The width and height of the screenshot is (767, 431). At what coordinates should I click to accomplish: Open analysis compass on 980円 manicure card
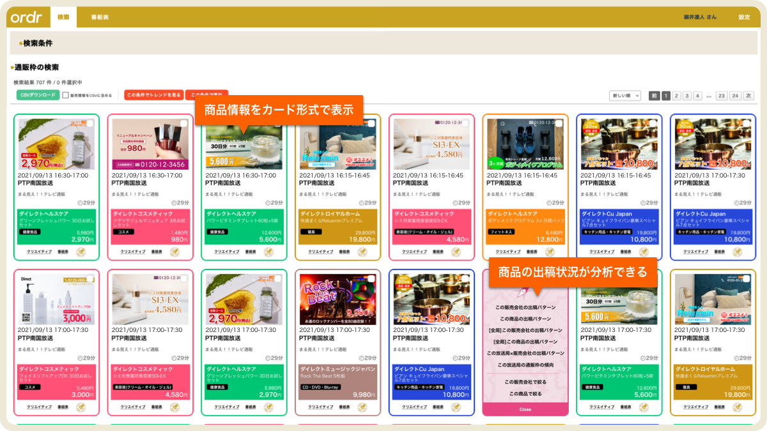[x=174, y=252]
